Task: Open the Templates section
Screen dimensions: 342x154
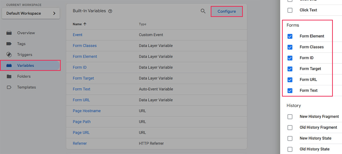Action: click(x=26, y=87)
